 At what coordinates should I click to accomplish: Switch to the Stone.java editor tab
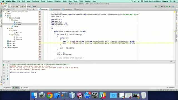(x=55, y=9)
